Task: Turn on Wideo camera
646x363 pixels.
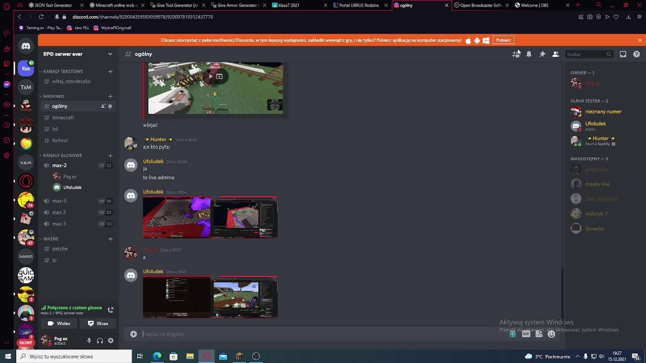Action: pyautogui.click(x=59, y=324)
